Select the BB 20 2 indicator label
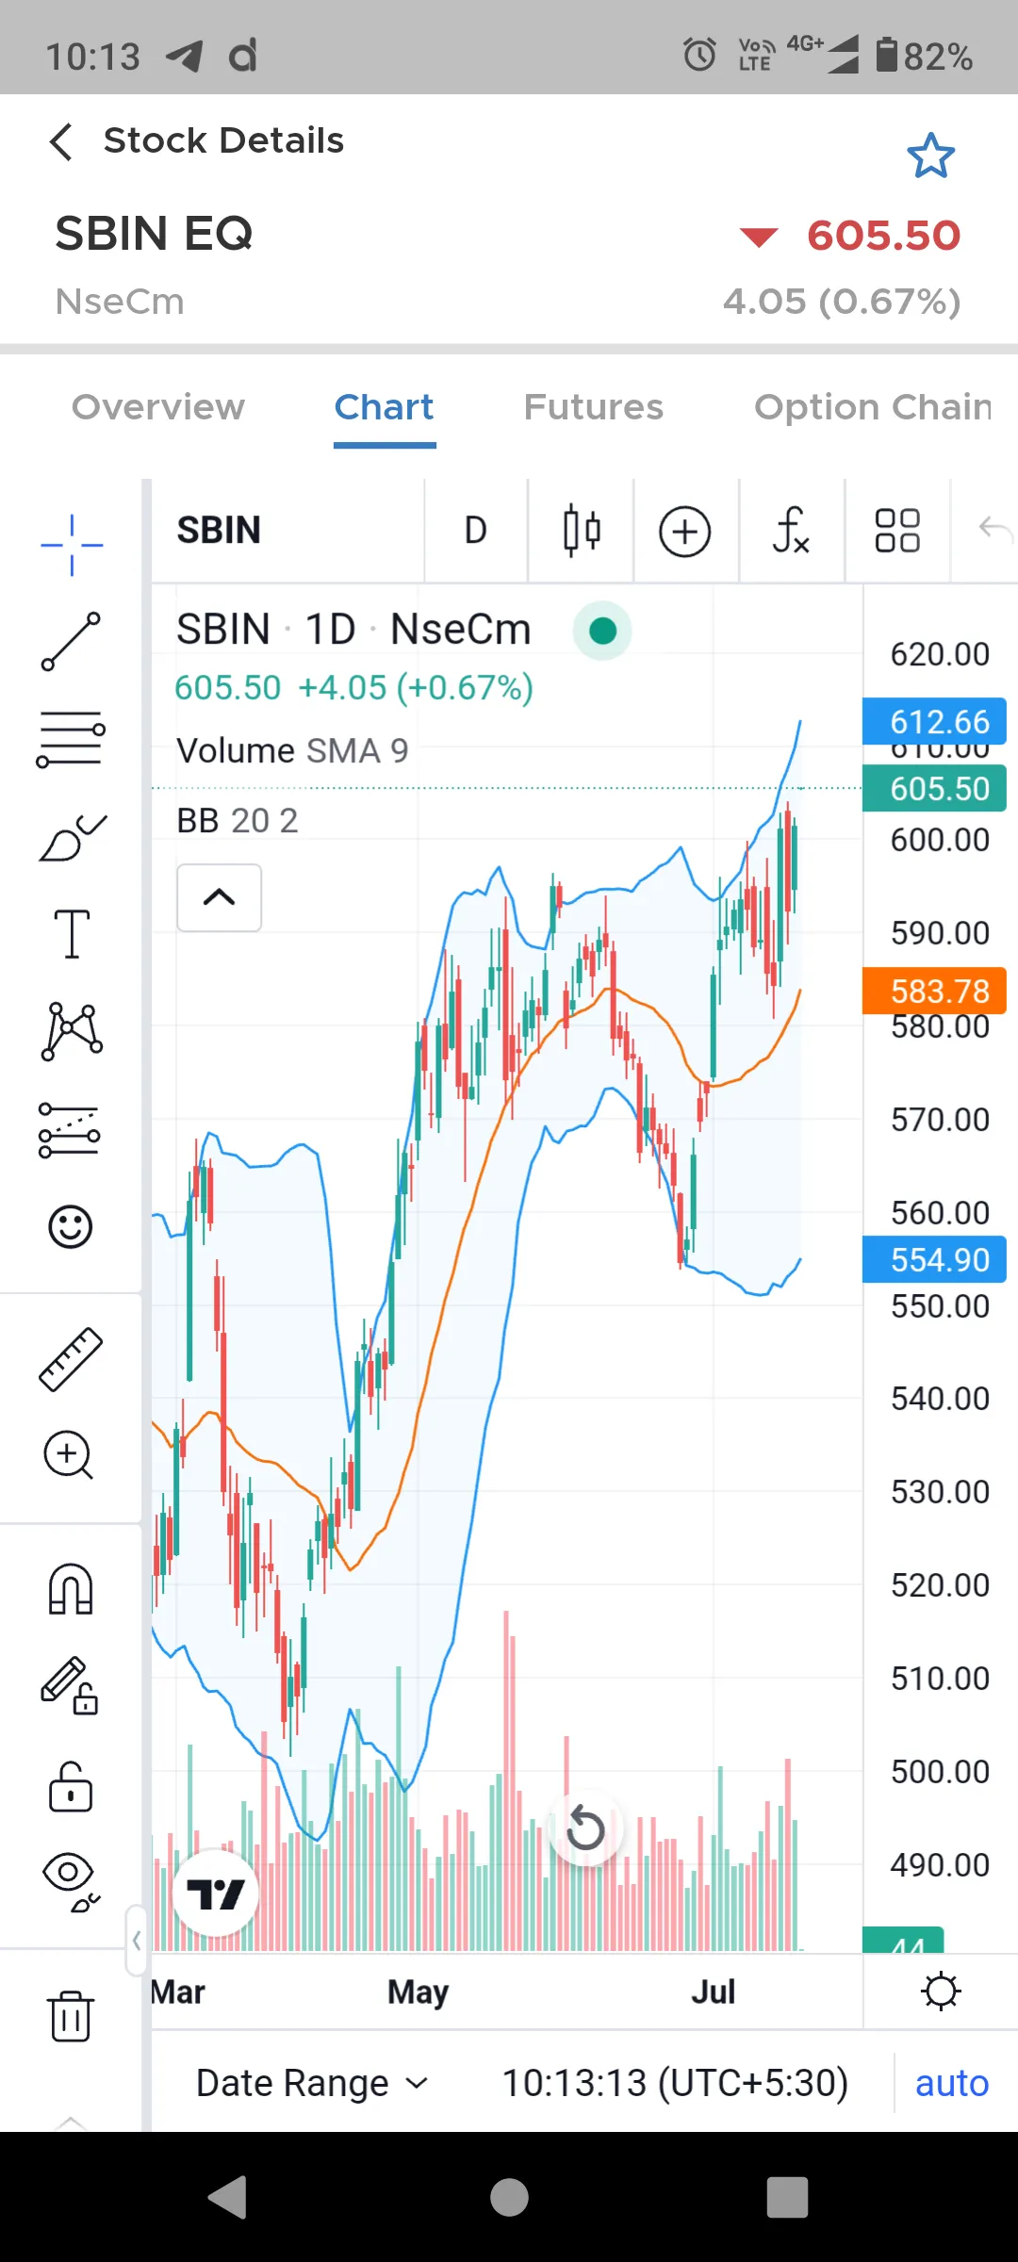Image resolution: width=1018 pixels, height=2262 pixels. (238, 821)
